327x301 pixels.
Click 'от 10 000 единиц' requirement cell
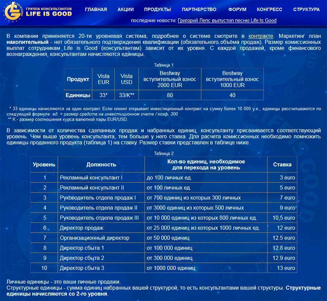pos(206,218)
